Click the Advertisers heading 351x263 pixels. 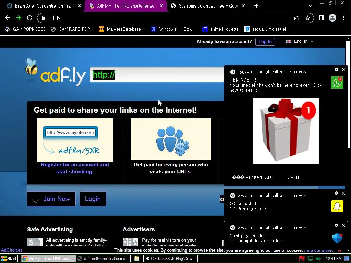pos(139,229)
